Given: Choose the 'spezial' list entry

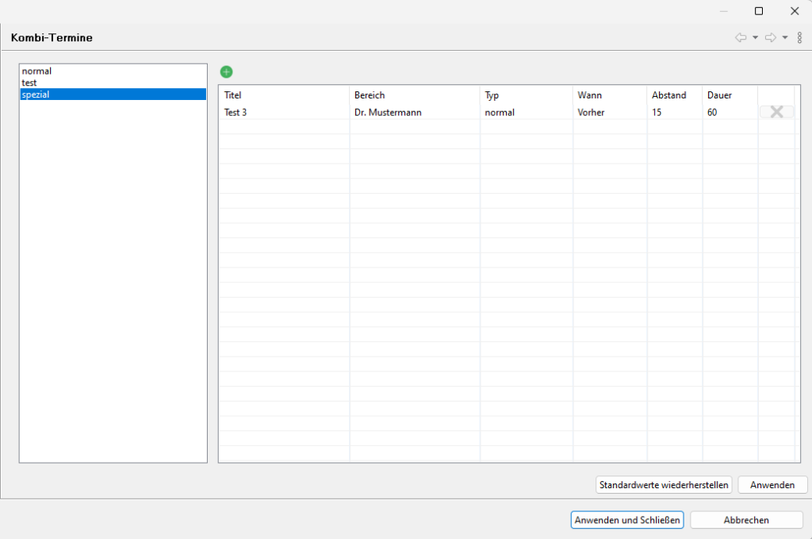Looking at the screenshot, I should [x=36, y=94].
